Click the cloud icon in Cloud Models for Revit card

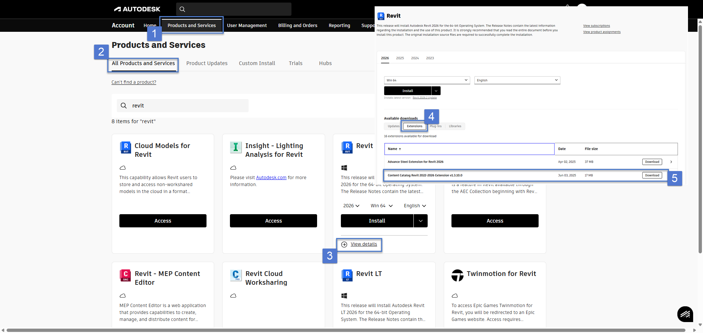[123, 168]
